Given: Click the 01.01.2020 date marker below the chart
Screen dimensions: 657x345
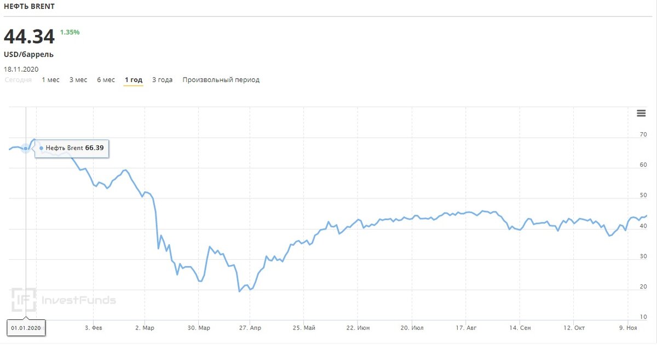Looking at the screenshot, I should click(25, 328).
